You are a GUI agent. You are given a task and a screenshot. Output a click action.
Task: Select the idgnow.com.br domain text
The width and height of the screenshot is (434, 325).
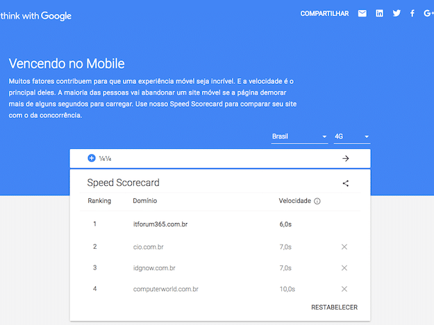(x=154, y=268)
